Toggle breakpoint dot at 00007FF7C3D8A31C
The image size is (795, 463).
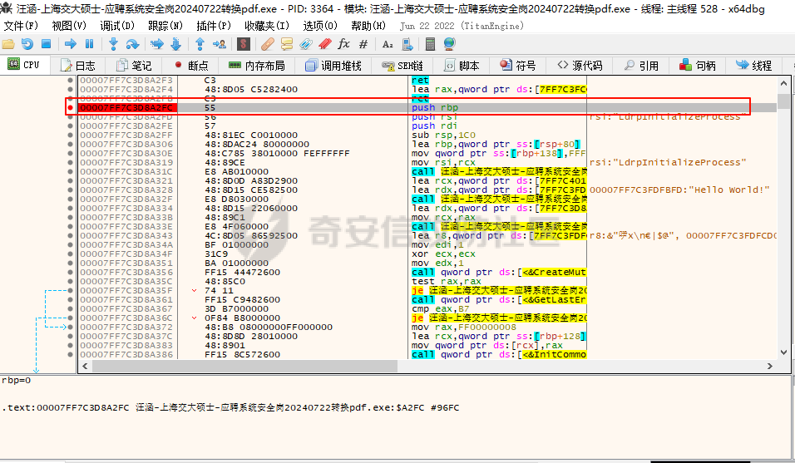click(x=70, y=171)
